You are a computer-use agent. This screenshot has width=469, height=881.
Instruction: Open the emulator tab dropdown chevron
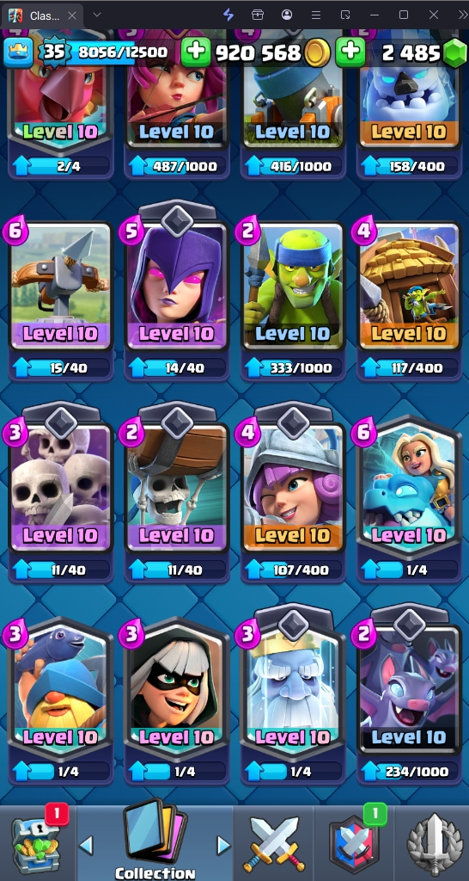(97, 15)
